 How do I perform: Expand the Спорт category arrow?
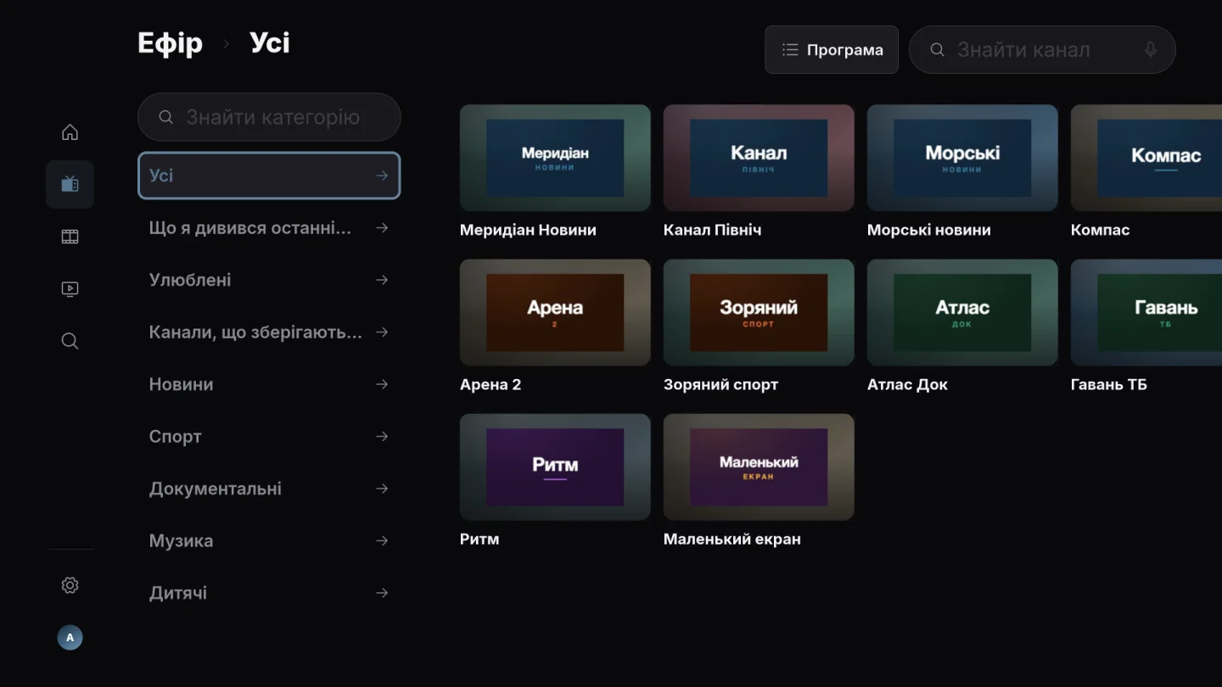pyautogui.click(x=382, y=437)
